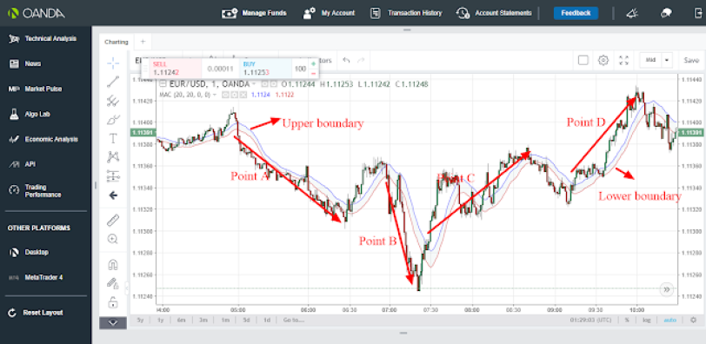Click the blue Feedback button
This screenshot has height=344, width=706.
[576, 13]
